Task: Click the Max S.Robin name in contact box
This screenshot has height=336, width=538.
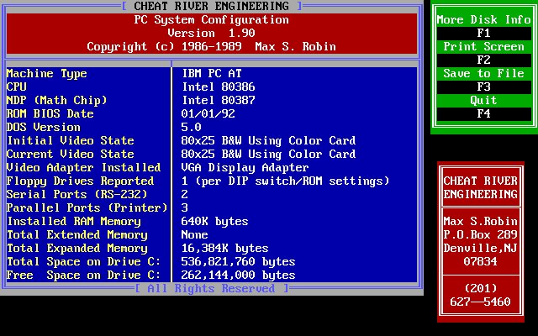Action: (480, 221)
